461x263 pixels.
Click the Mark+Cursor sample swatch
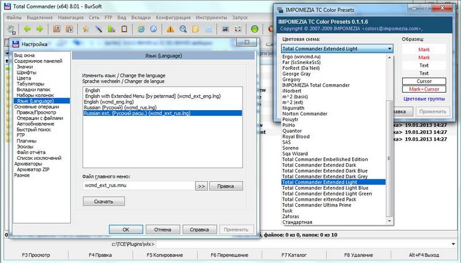pos(424,89)
